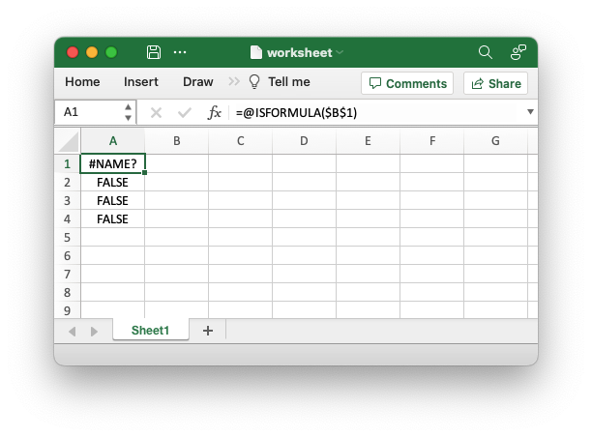592x437 pixels.
Task: Click the Search magnifier icon
Action: (486, 52)
